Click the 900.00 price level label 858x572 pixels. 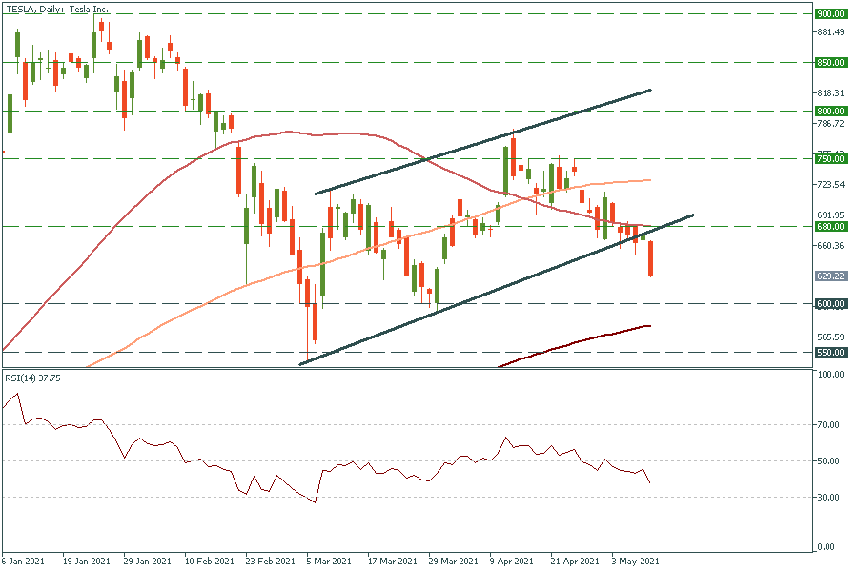click(x=830, y=14)
